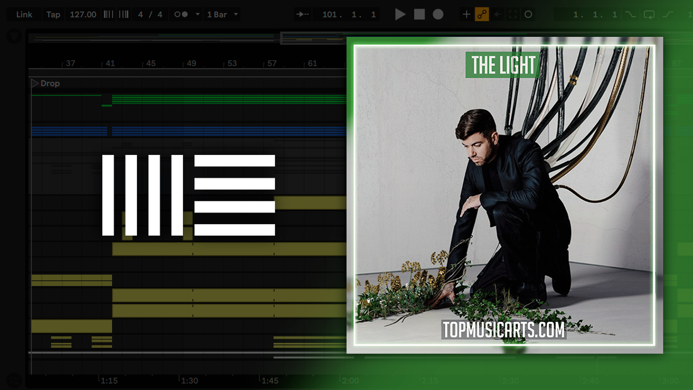Click the plus icon to add automation lane
This screenshot has height=390, width=693.
(466, 14)
